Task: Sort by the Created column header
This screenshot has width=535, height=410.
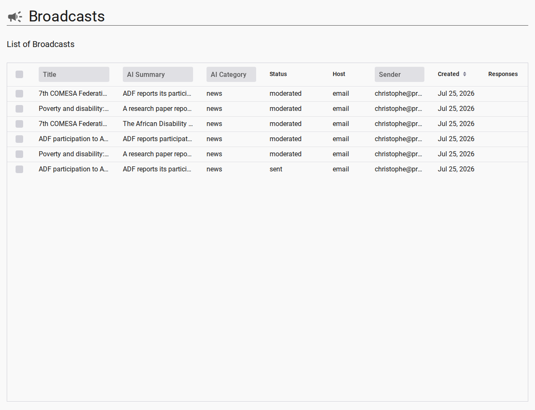Action: pos(448,74)
